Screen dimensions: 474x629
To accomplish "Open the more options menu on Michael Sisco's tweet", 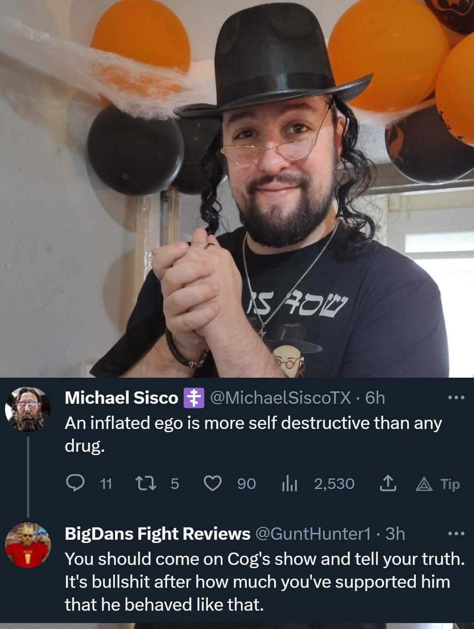I will [x=456, y=398].
